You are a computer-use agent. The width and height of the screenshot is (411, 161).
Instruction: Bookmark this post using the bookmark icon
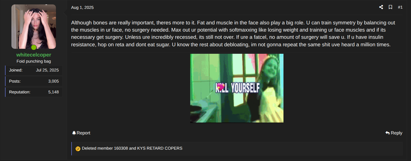390,7
